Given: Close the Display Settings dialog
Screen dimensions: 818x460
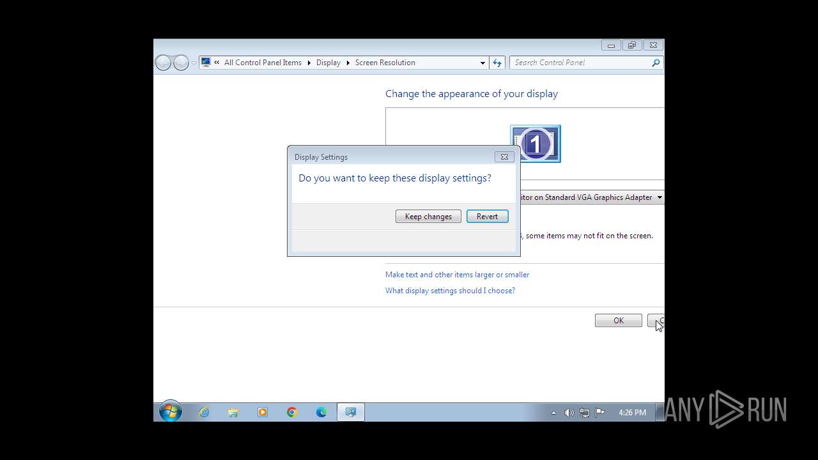Looking at the screenshot, I should tap(504, 157).
